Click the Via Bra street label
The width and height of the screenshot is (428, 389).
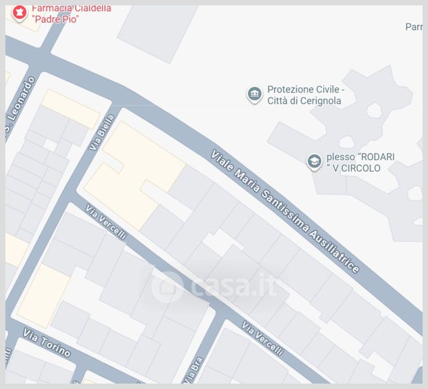point(193,370)
